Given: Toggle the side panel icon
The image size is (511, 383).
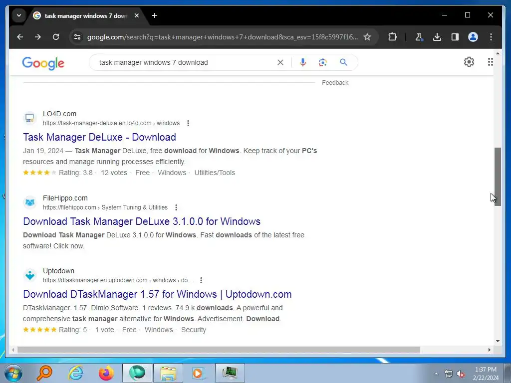Looking at the screenshot, I should pyautogui.click(x=455, y=37).
